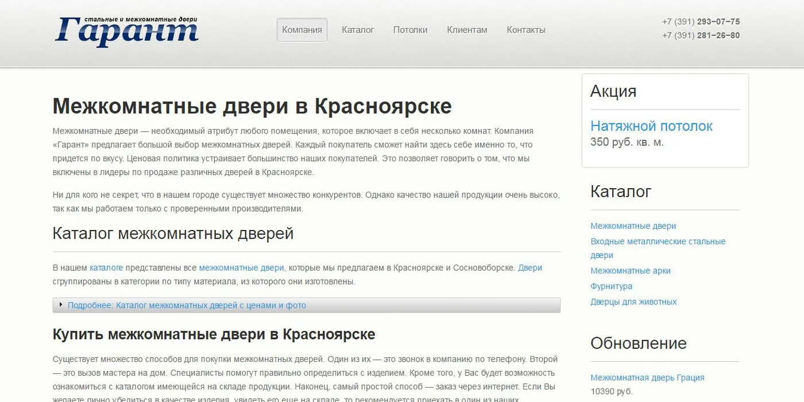This screenshot has height=402, width=804.
Task: Click the inline 'межкомнатные двери' paragraph link
Action: coord(241,268)
